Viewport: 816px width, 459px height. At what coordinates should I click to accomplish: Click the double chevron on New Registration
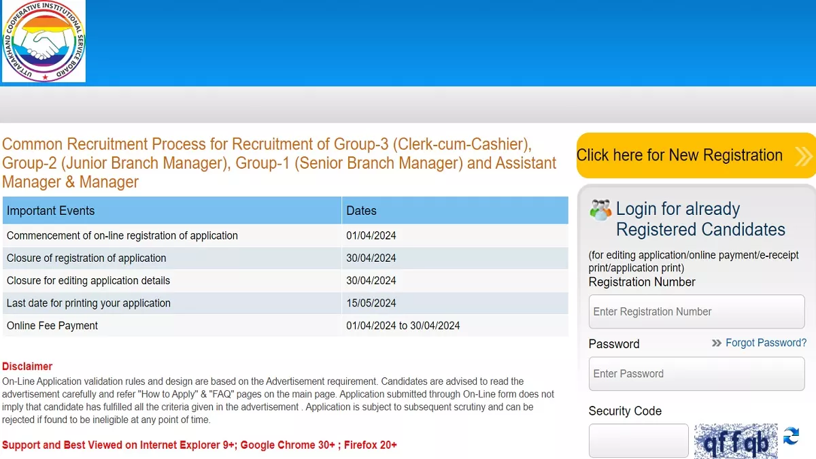point(803,156)
